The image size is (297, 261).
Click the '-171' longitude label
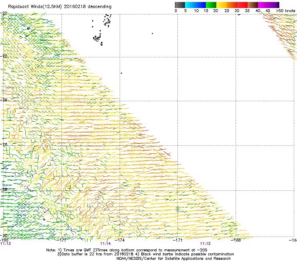(178, 240)
